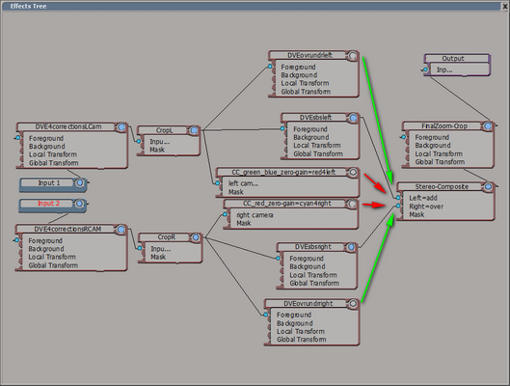Click Left=add input port on Stereo-Composite

[398, 198]
